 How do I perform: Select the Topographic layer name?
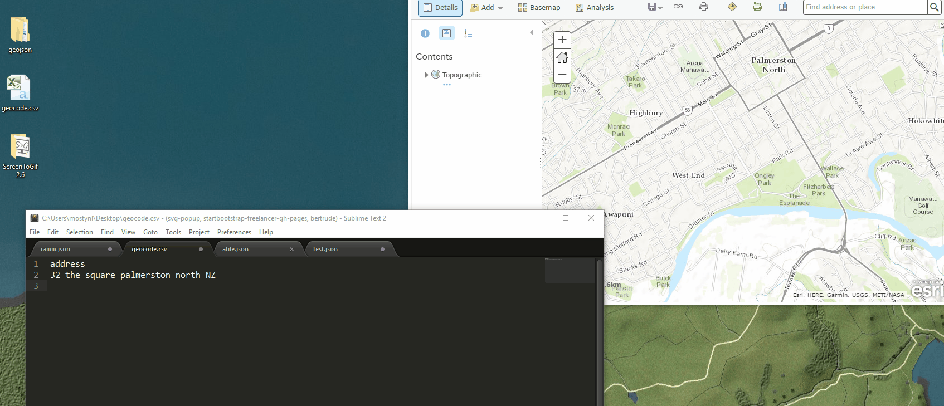462,75
